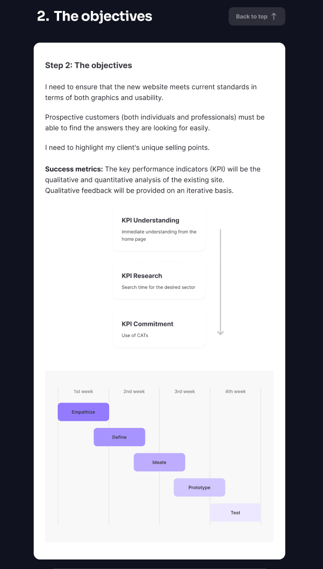Click the Prototype bar in the timeline
The height and width of the screenshot is (569, 323).
(199, 488)
